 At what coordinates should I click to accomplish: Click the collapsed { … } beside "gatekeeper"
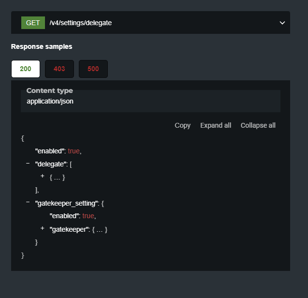(100, 229)
